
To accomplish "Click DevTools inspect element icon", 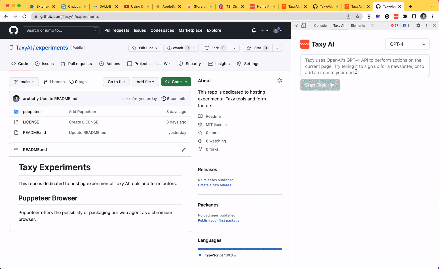I will coord(296,25).
